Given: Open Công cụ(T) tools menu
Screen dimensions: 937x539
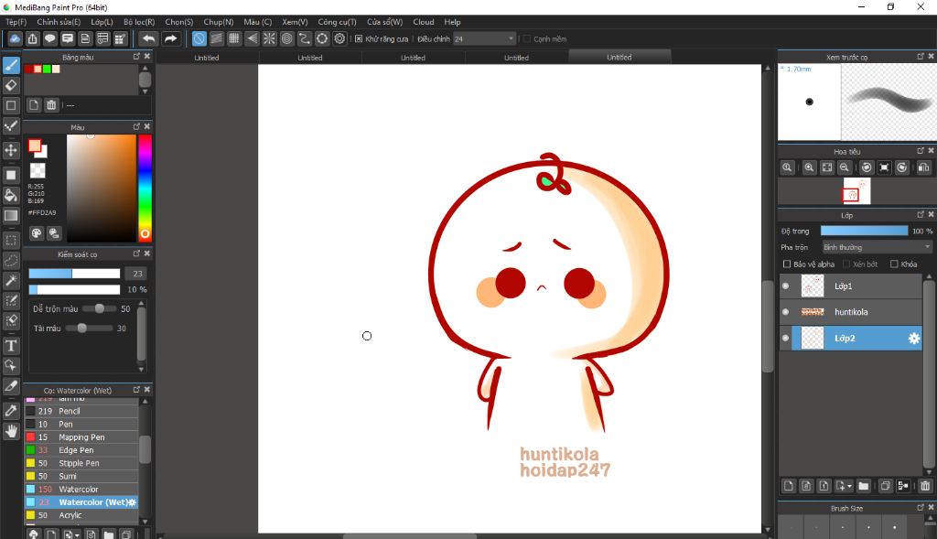Looking at the screenshot, I should point(337,22).
